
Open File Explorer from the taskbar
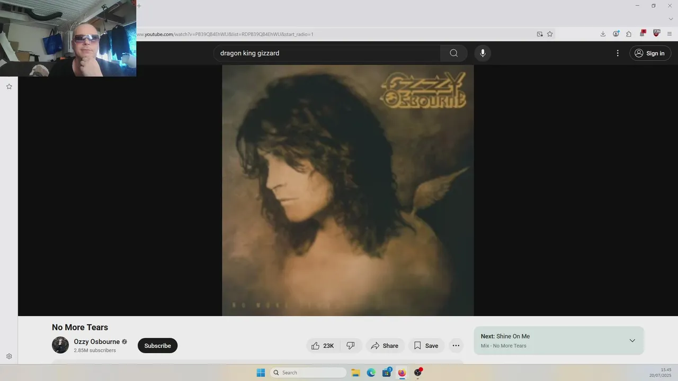click(x=356, y=373)
